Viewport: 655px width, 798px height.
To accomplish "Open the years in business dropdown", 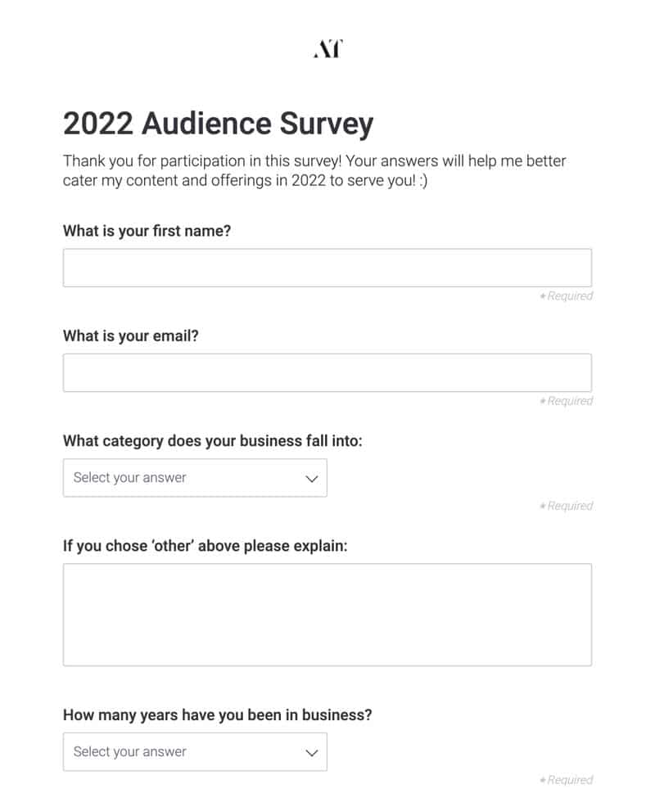I will [x=195, y=751].
